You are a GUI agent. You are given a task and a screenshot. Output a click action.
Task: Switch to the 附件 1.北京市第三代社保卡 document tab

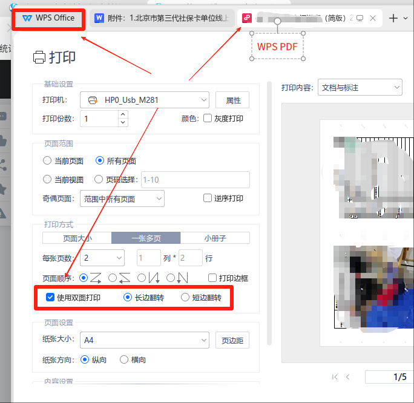162,18
